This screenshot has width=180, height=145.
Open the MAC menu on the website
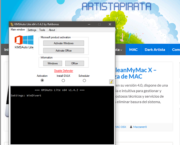(133, 50)
